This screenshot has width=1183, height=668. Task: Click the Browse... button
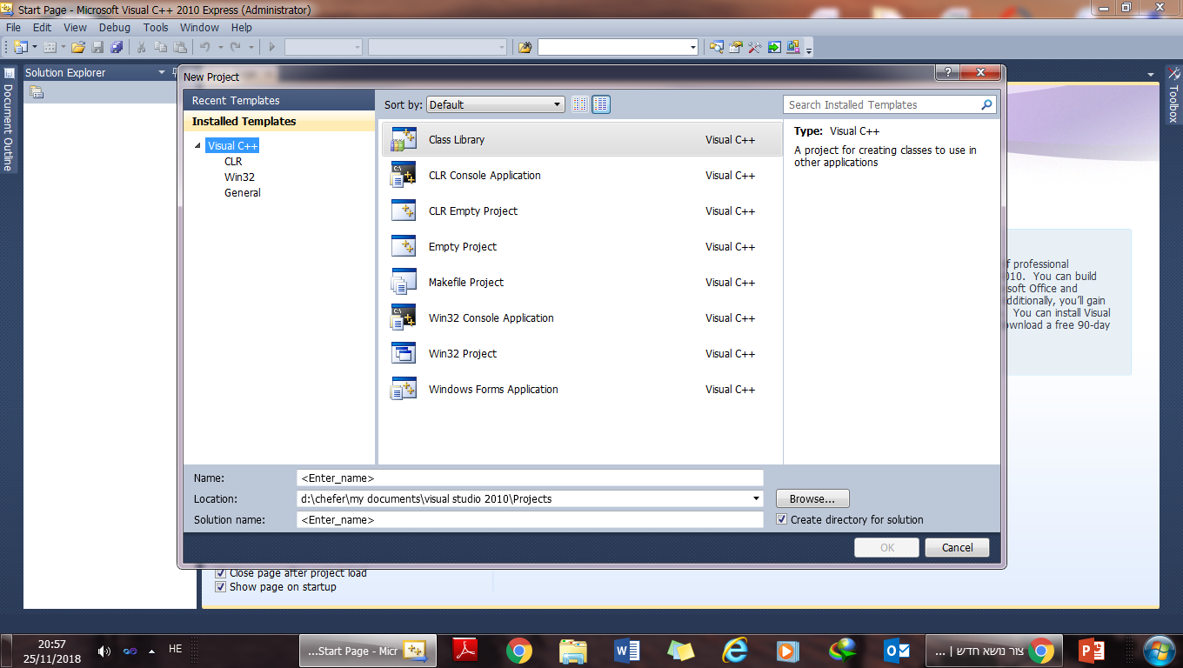click(812, 498)
